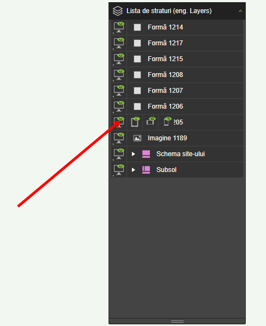This screenshot has height=326, width=266.
Task: Select the Formă 1206 layer
Action: pyautogui.click(x=185, y=106)
